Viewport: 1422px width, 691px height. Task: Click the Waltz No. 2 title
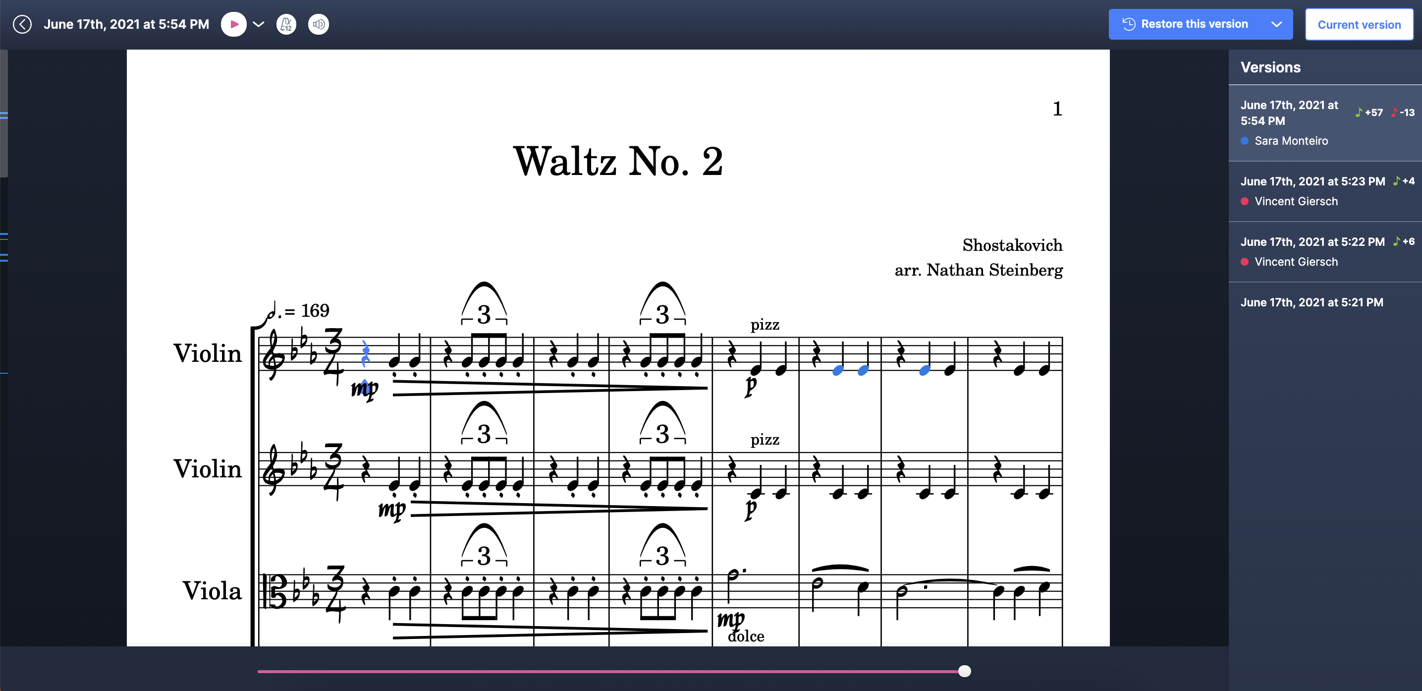618,161
